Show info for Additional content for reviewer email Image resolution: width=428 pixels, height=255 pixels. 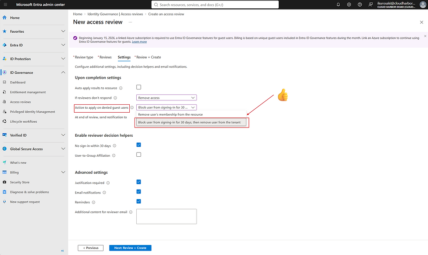[131, 212]
